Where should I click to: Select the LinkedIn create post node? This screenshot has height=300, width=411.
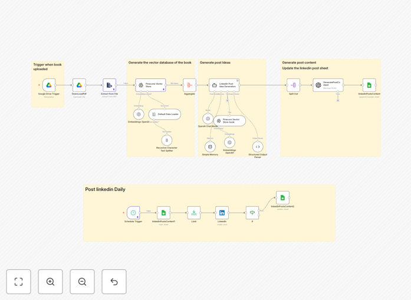click(x=222, y=213)
